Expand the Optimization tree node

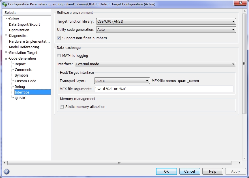[x=6, y=30]
